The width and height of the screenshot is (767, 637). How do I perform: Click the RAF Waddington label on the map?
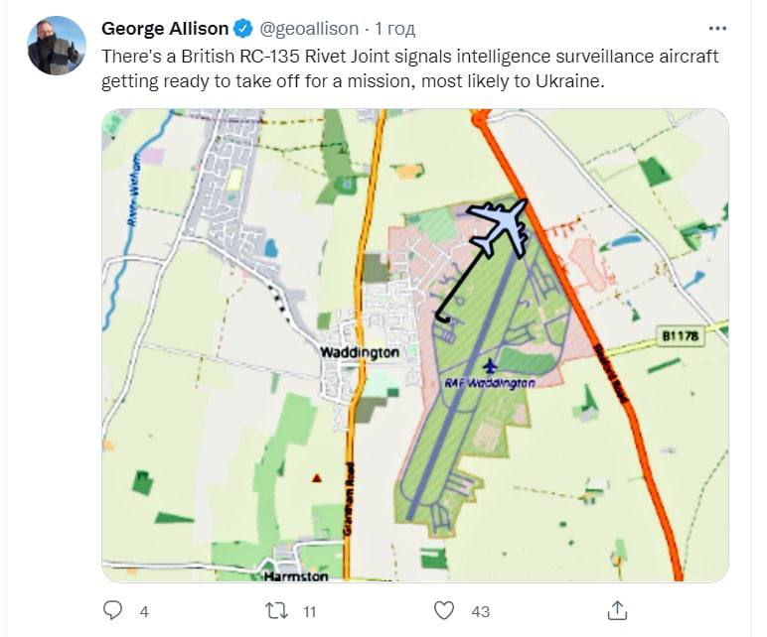pyautogui.click(x=490, y=383)
